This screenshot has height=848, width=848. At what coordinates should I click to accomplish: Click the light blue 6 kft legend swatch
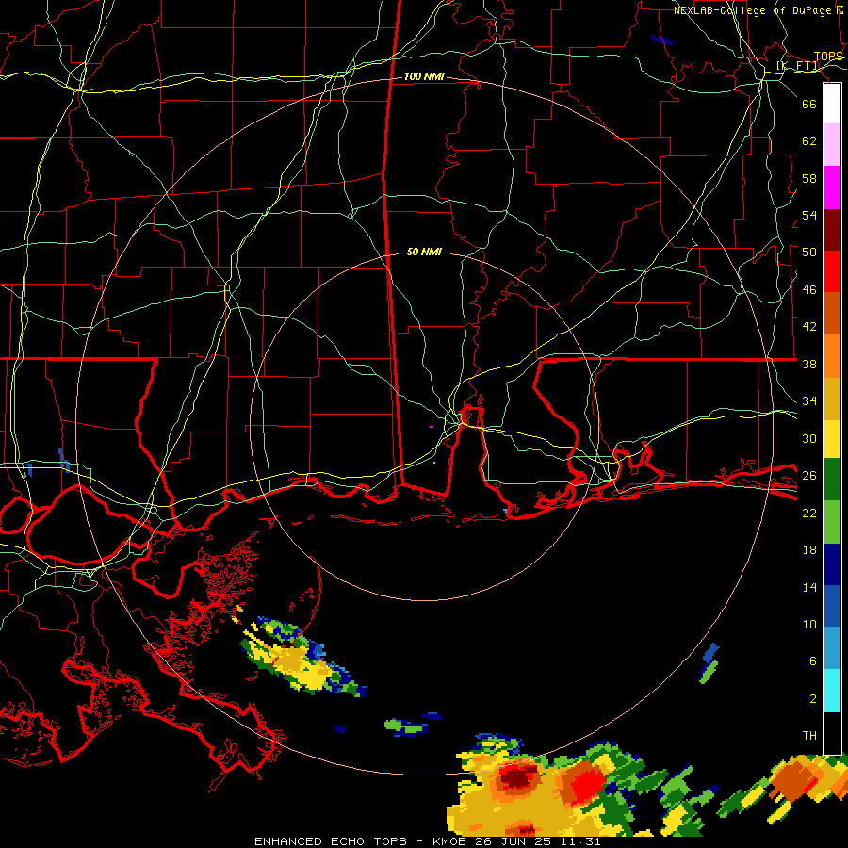pyautogui.click(x=832, y=648)
